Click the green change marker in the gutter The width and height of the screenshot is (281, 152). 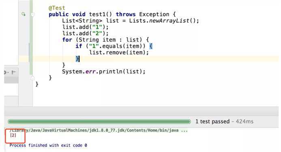31,37
